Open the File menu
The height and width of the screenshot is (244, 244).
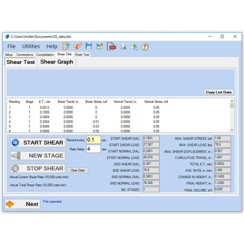[x=11, y=46]
